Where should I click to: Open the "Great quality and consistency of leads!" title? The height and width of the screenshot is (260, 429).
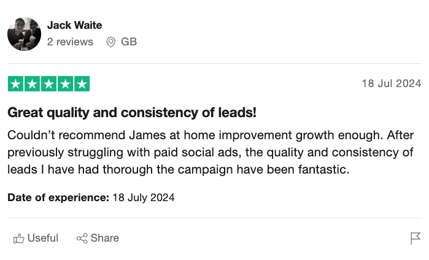[131, 113]
